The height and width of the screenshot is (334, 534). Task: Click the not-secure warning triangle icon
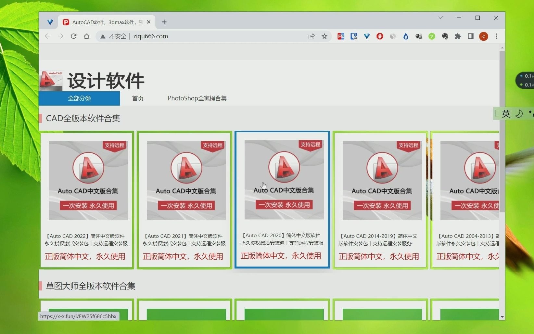point(103,36)
